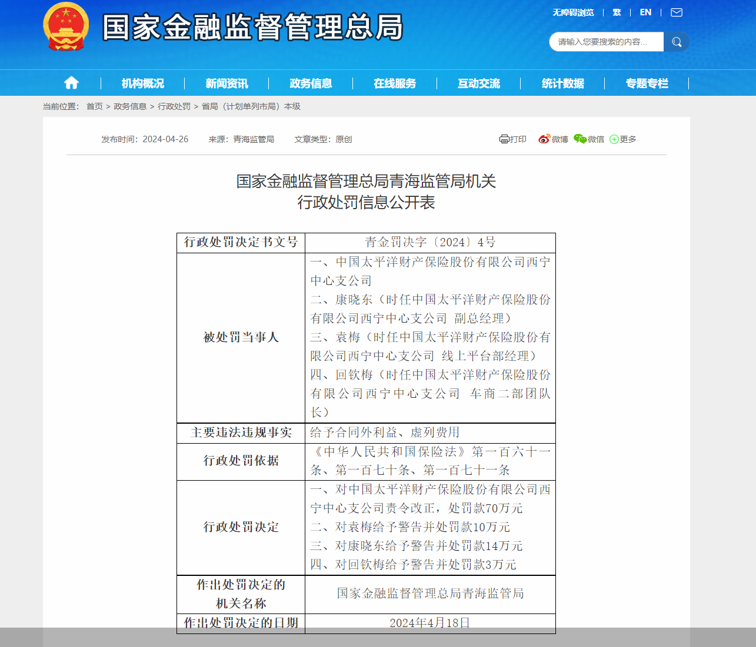Switch to traditional Chinese via 繁 link

[617, 12]
